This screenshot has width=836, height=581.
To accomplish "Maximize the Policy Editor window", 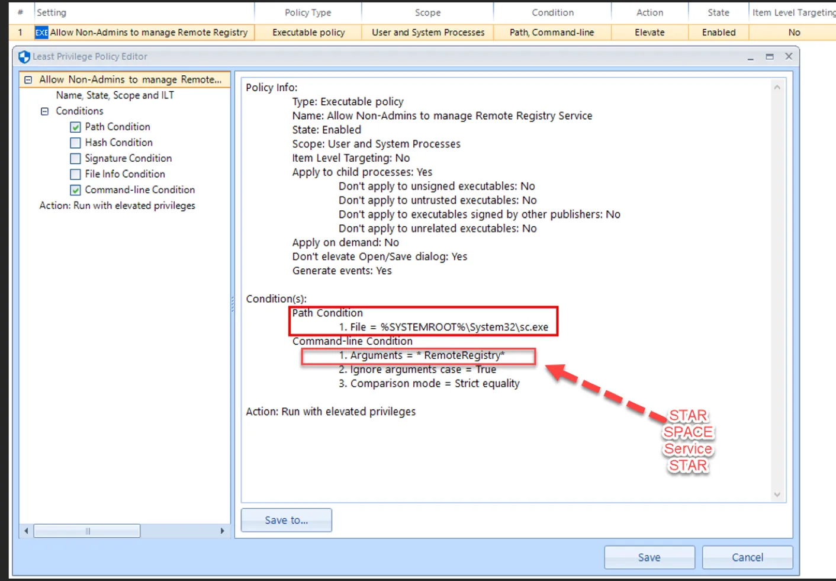I will pos(769,57).
